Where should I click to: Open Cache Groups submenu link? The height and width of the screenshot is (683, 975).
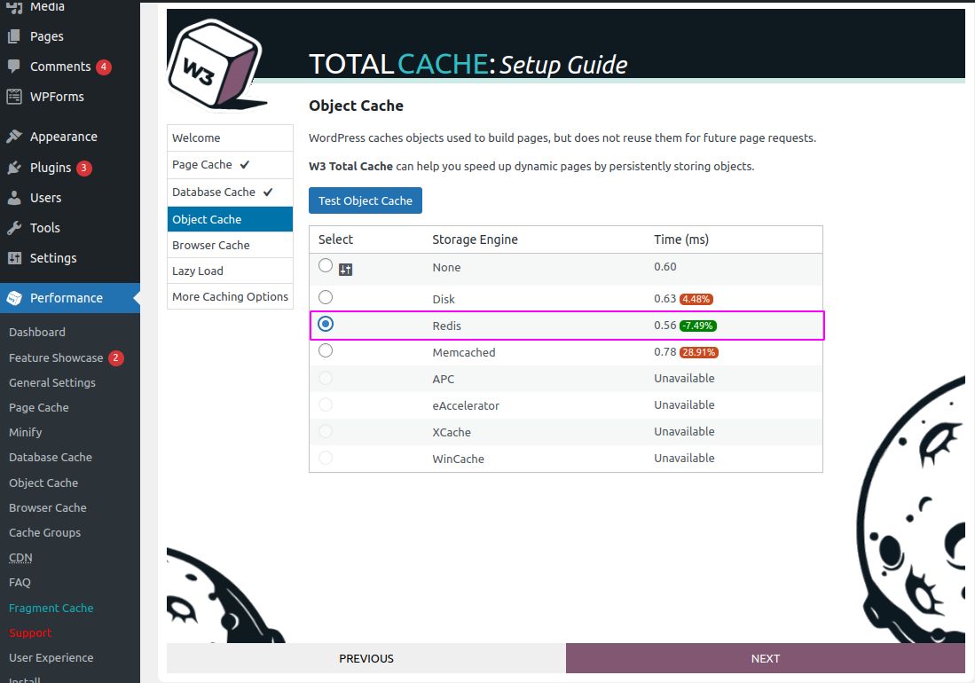[x=44, y=532]
